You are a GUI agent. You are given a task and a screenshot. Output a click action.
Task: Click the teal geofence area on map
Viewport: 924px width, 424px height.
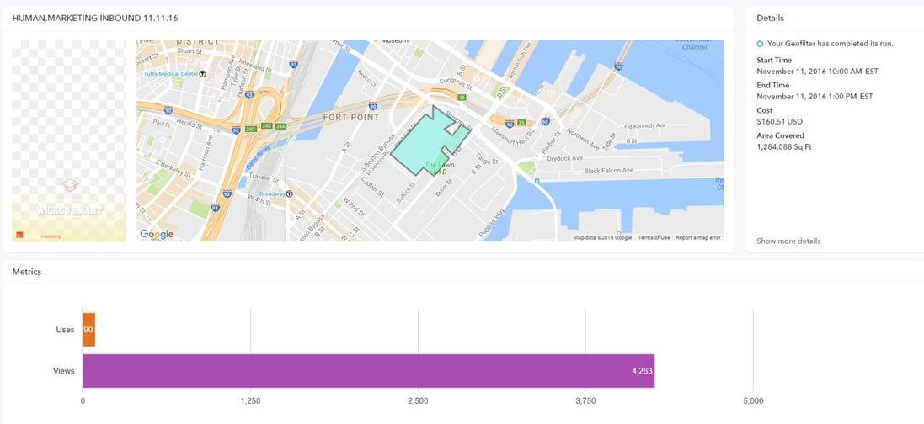tap(425, 145)
